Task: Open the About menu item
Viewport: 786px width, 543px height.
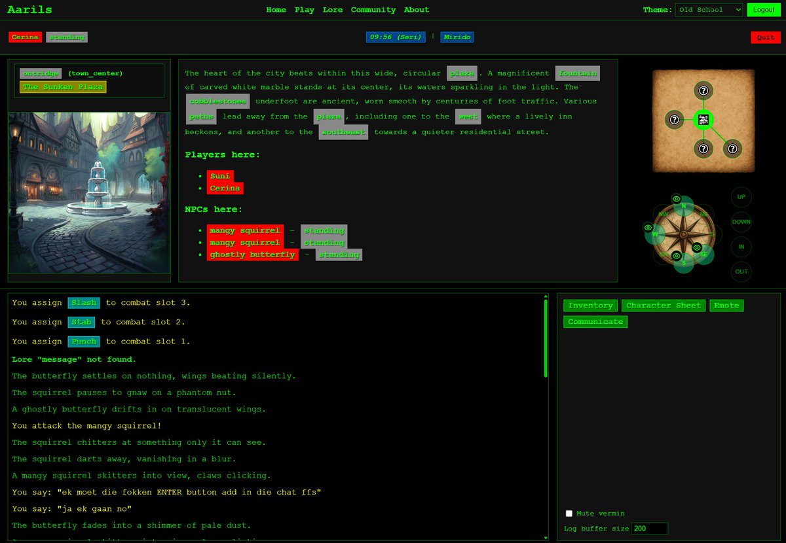Action: 417,10
